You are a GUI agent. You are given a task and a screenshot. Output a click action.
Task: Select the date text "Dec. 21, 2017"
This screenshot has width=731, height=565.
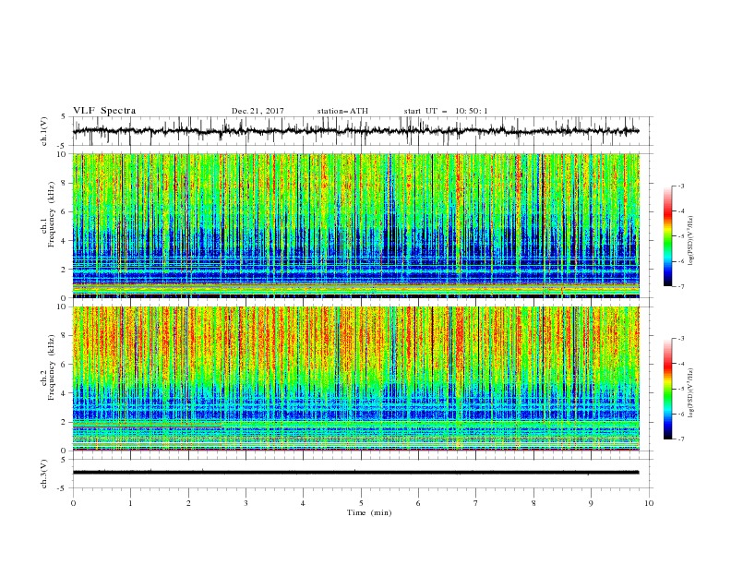[x=258, y=111]
